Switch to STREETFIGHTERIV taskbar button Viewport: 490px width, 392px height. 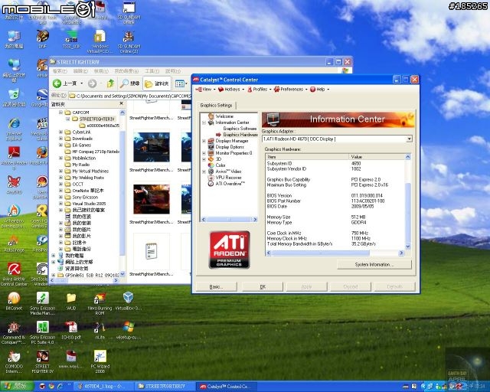(x=165, y=387)
